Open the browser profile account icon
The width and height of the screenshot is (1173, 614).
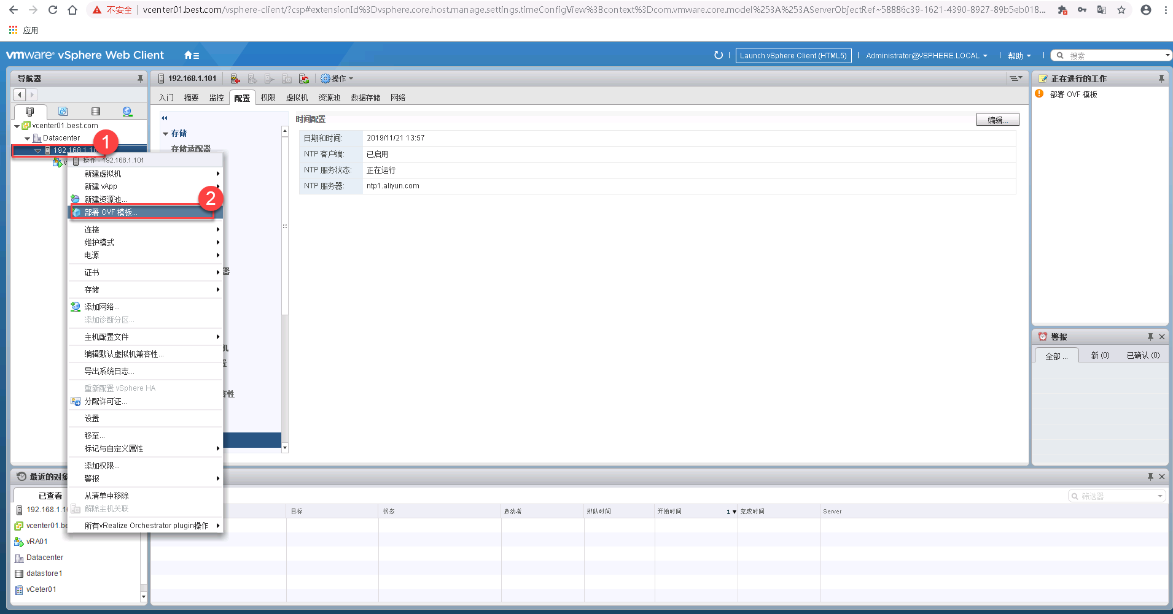point(1146,10)
